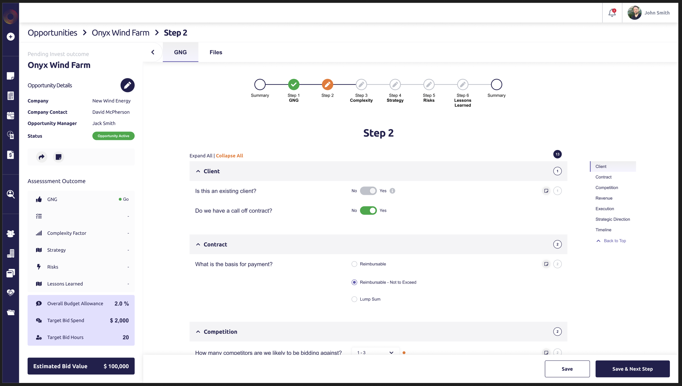Open the building icon in sidebar

11,253
